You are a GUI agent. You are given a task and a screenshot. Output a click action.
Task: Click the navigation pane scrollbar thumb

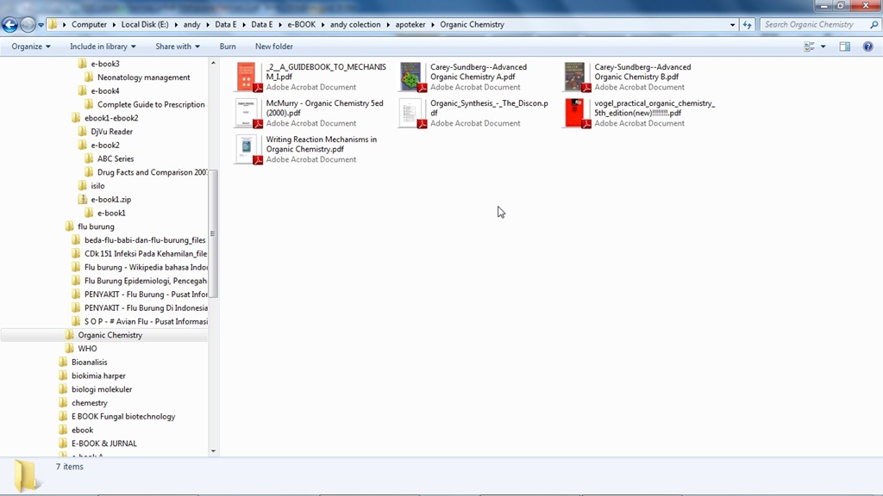tap(213, 233)
